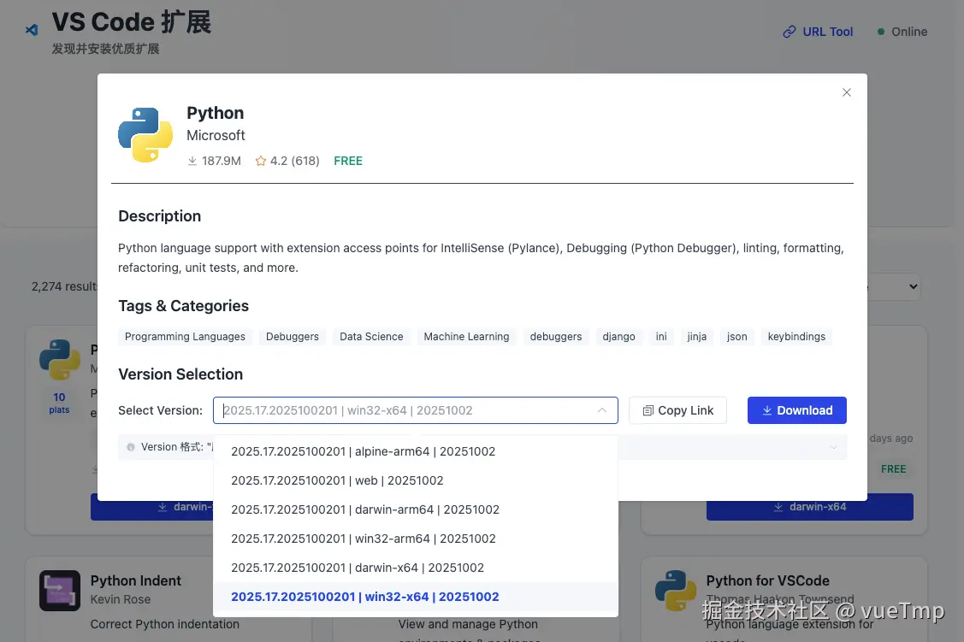Click the Python Indent extension icon
964x642 pixels.
coord(60,591)
